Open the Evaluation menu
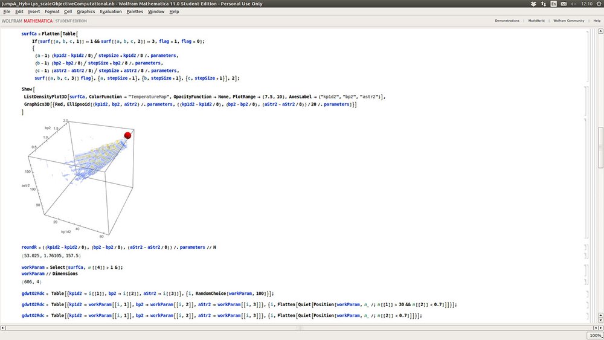Viewport: 604px width, 340px height. [111, 11]
